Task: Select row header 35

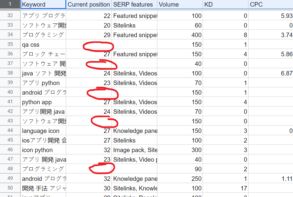Action: pos(10,44)
